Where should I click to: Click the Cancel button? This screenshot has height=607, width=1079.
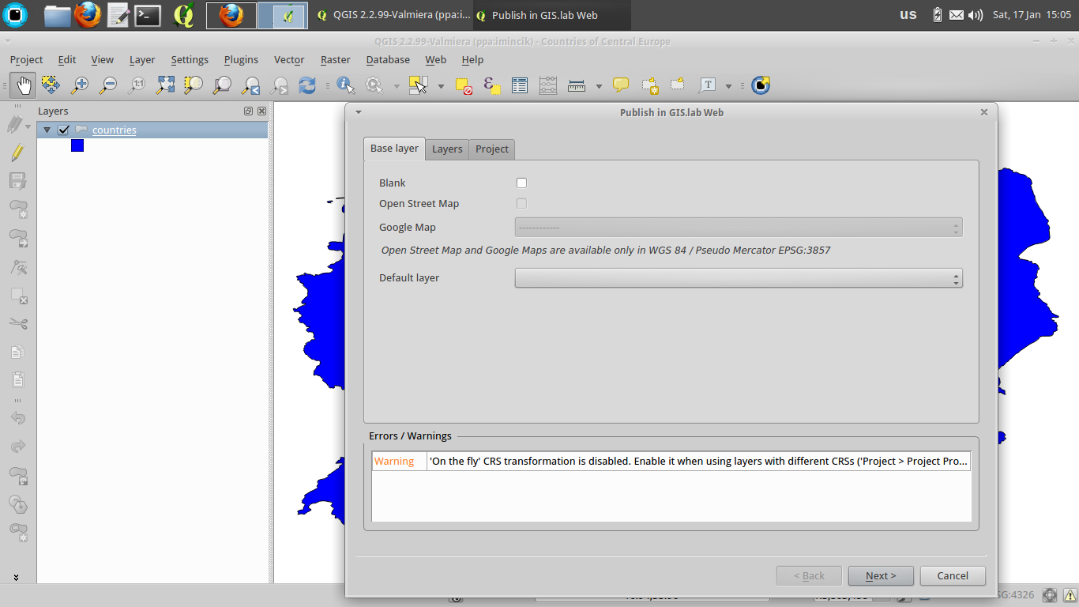coord(953,575)
